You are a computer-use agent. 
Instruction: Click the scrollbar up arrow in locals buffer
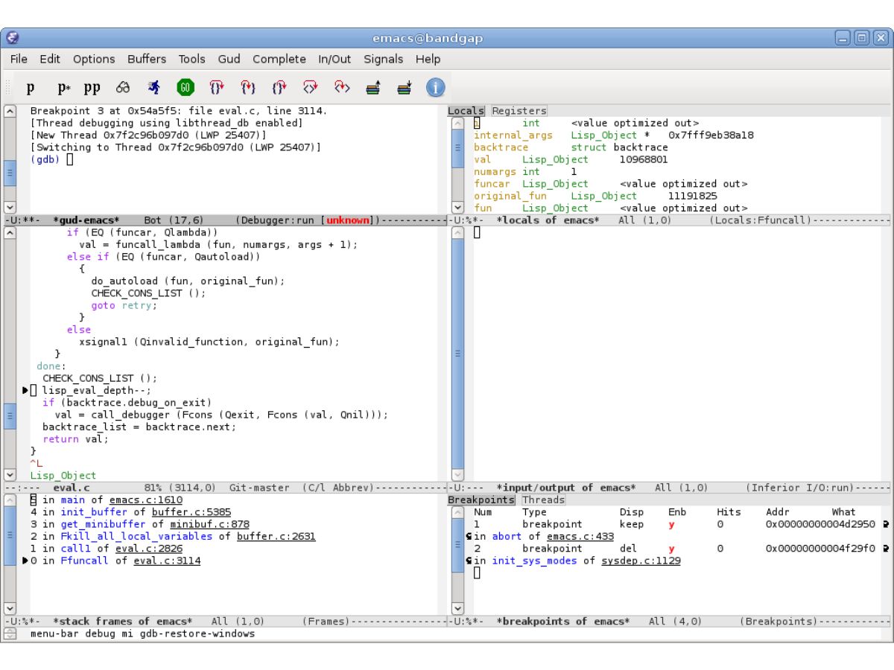point(457,122)
